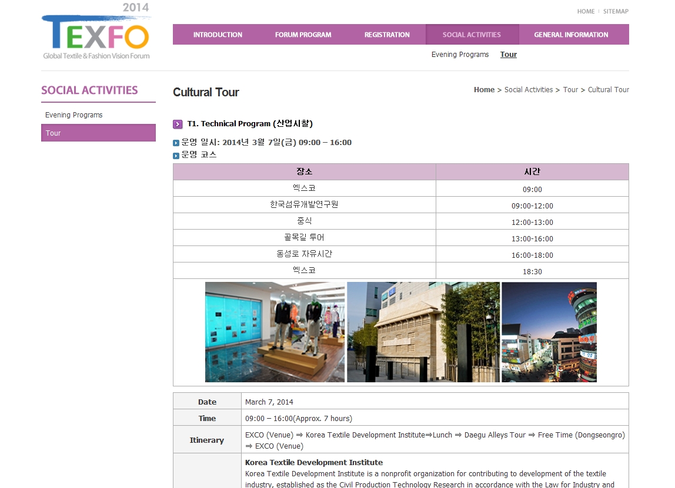Viewport: 675px width, 488px height.
Task: Open the SOCIAL ACTIVITIES menu
Action: 472,35
